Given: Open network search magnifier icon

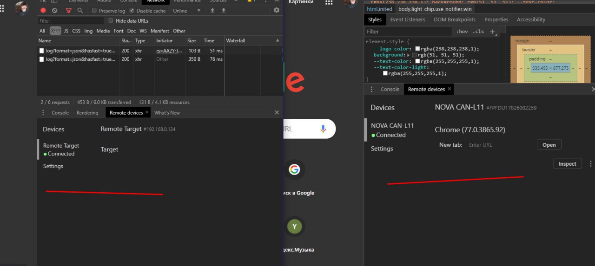Looking at the screenshot, I should [x=80, y=10].
